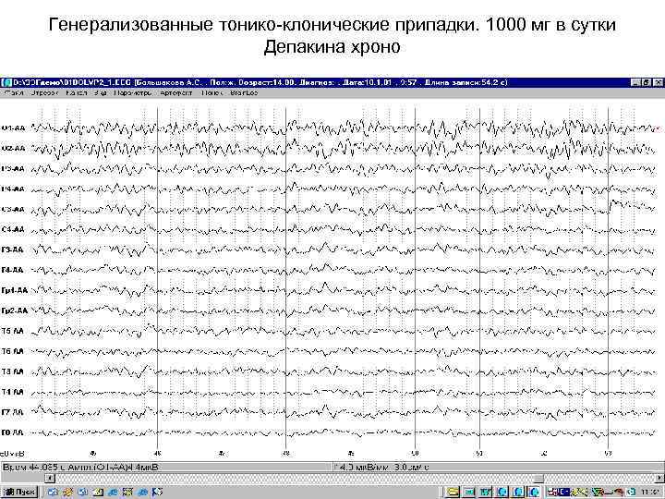Open the Отрезок menu
665x499 pixels.
pos(44,93)
